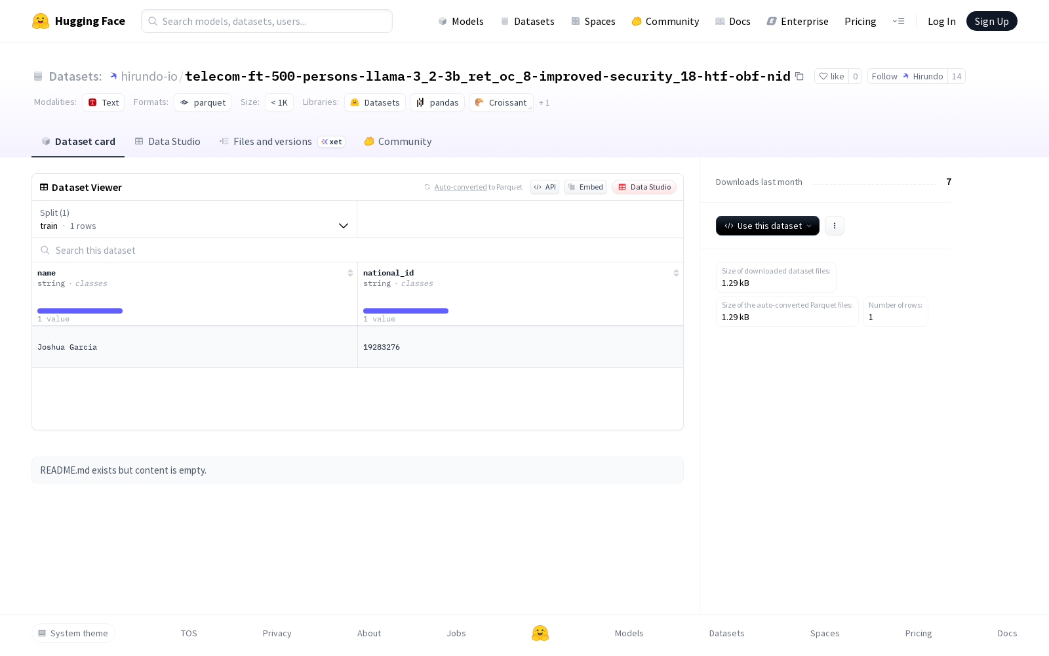Toggle System theme switcher
Image resolution: width=1049 pixels, height=656 pixels.
[73, 633]
